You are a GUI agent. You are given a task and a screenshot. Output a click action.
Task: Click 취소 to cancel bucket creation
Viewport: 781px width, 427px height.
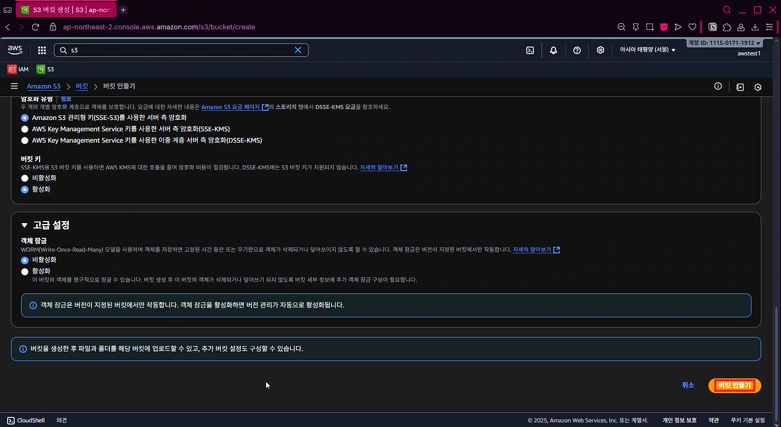click(688, 385)
